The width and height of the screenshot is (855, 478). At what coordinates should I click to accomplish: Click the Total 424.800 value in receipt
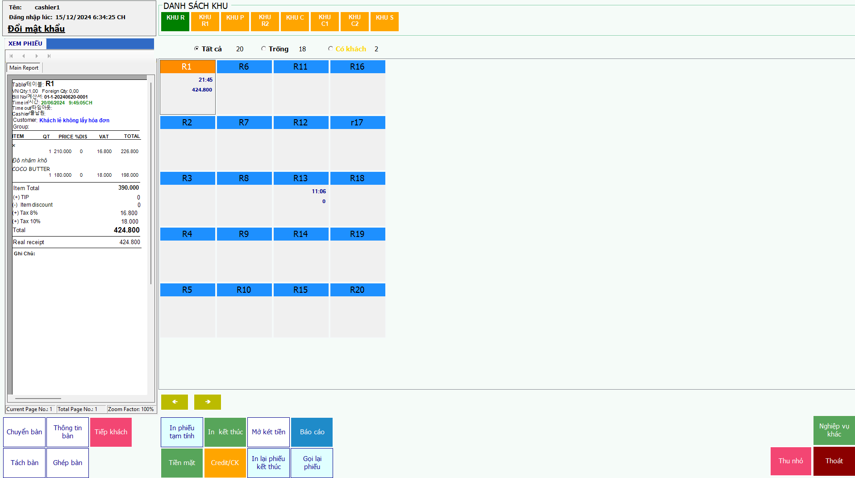coord(126,230)
